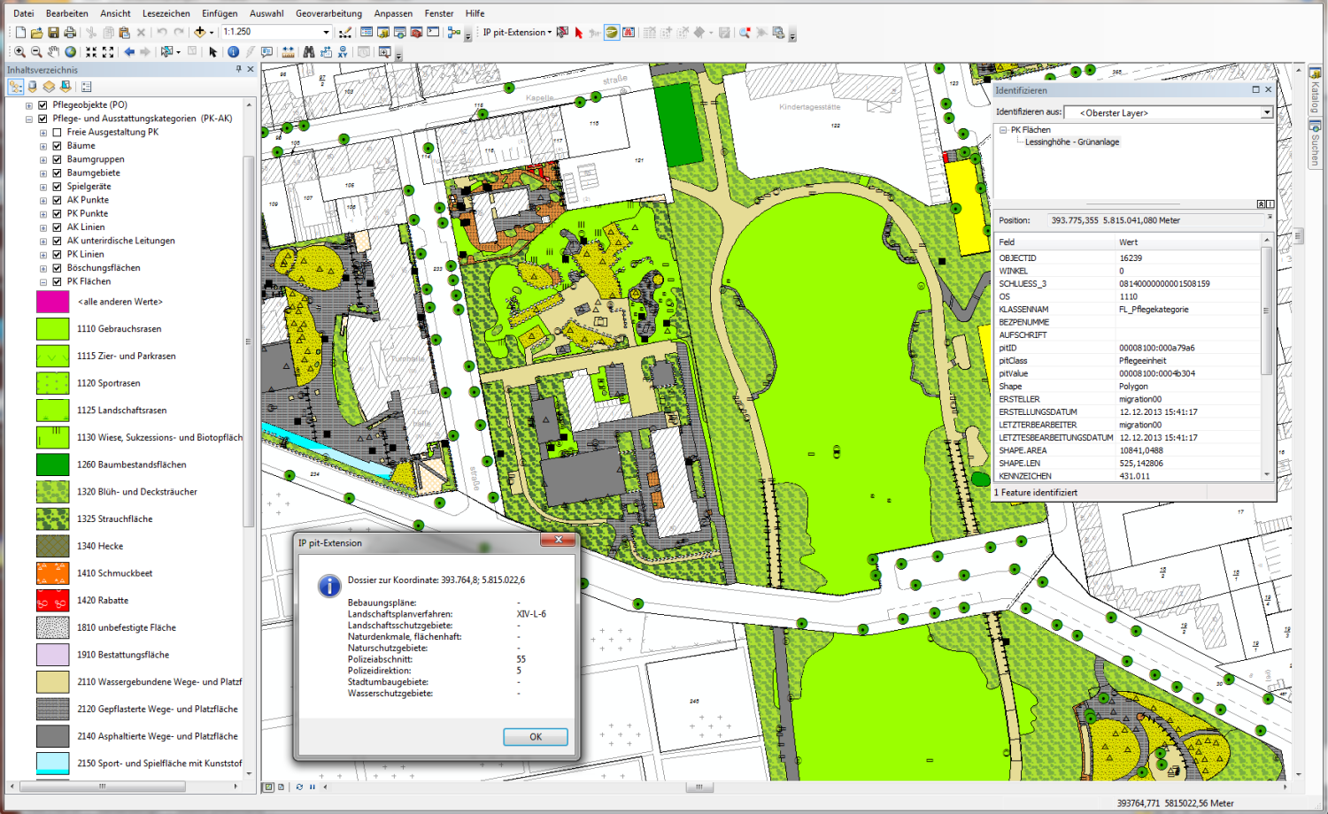Open Find binoculars tool
Screen dimensions: 1328x814
click(308, 52)
